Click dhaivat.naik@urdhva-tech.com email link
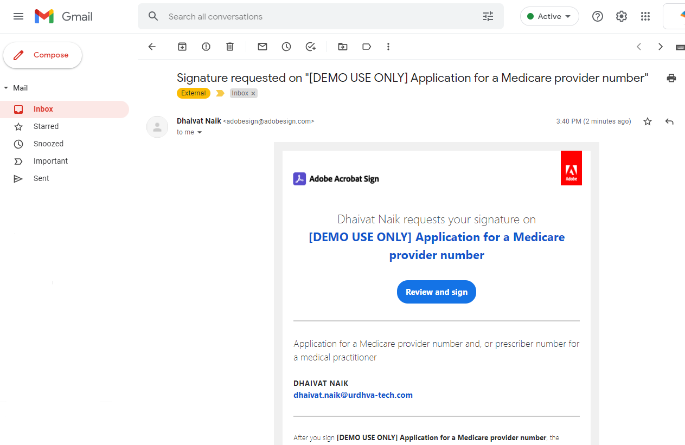 pyautogui.click(x=353, y=395)
